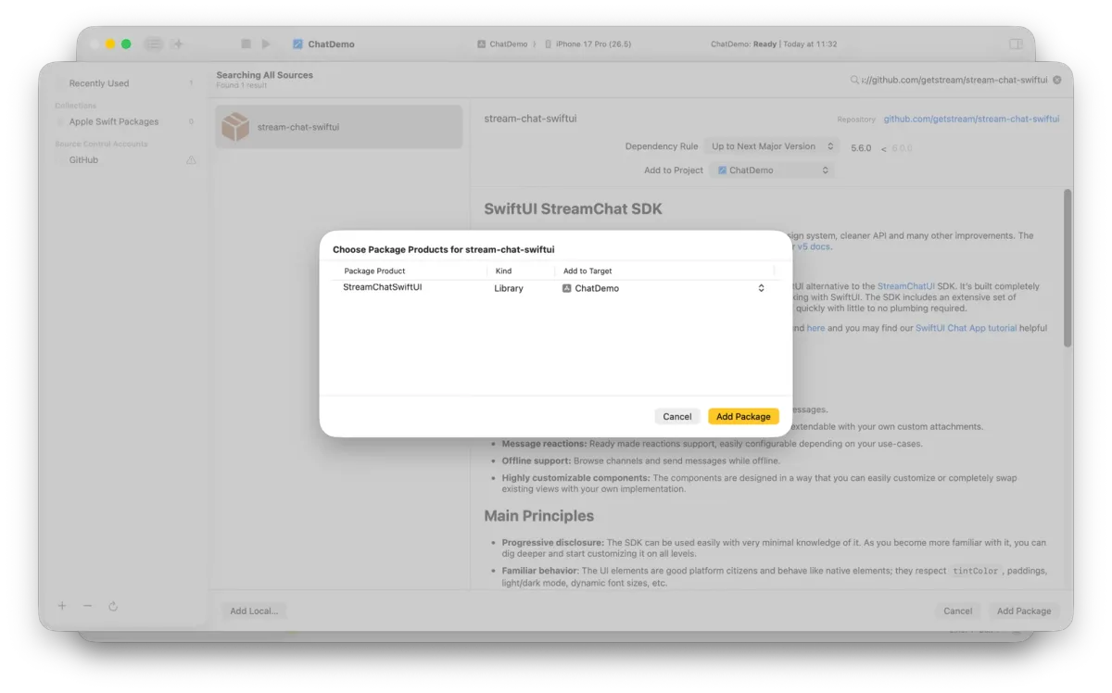Click the minus button to remove a collection
Image resolution: width=1112 pixels, height=693 pixels.
point(87,606)
